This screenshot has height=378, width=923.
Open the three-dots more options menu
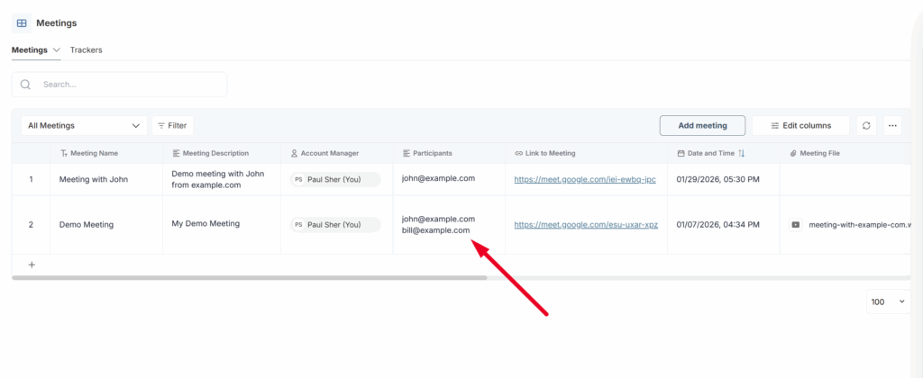pos(893,126)
